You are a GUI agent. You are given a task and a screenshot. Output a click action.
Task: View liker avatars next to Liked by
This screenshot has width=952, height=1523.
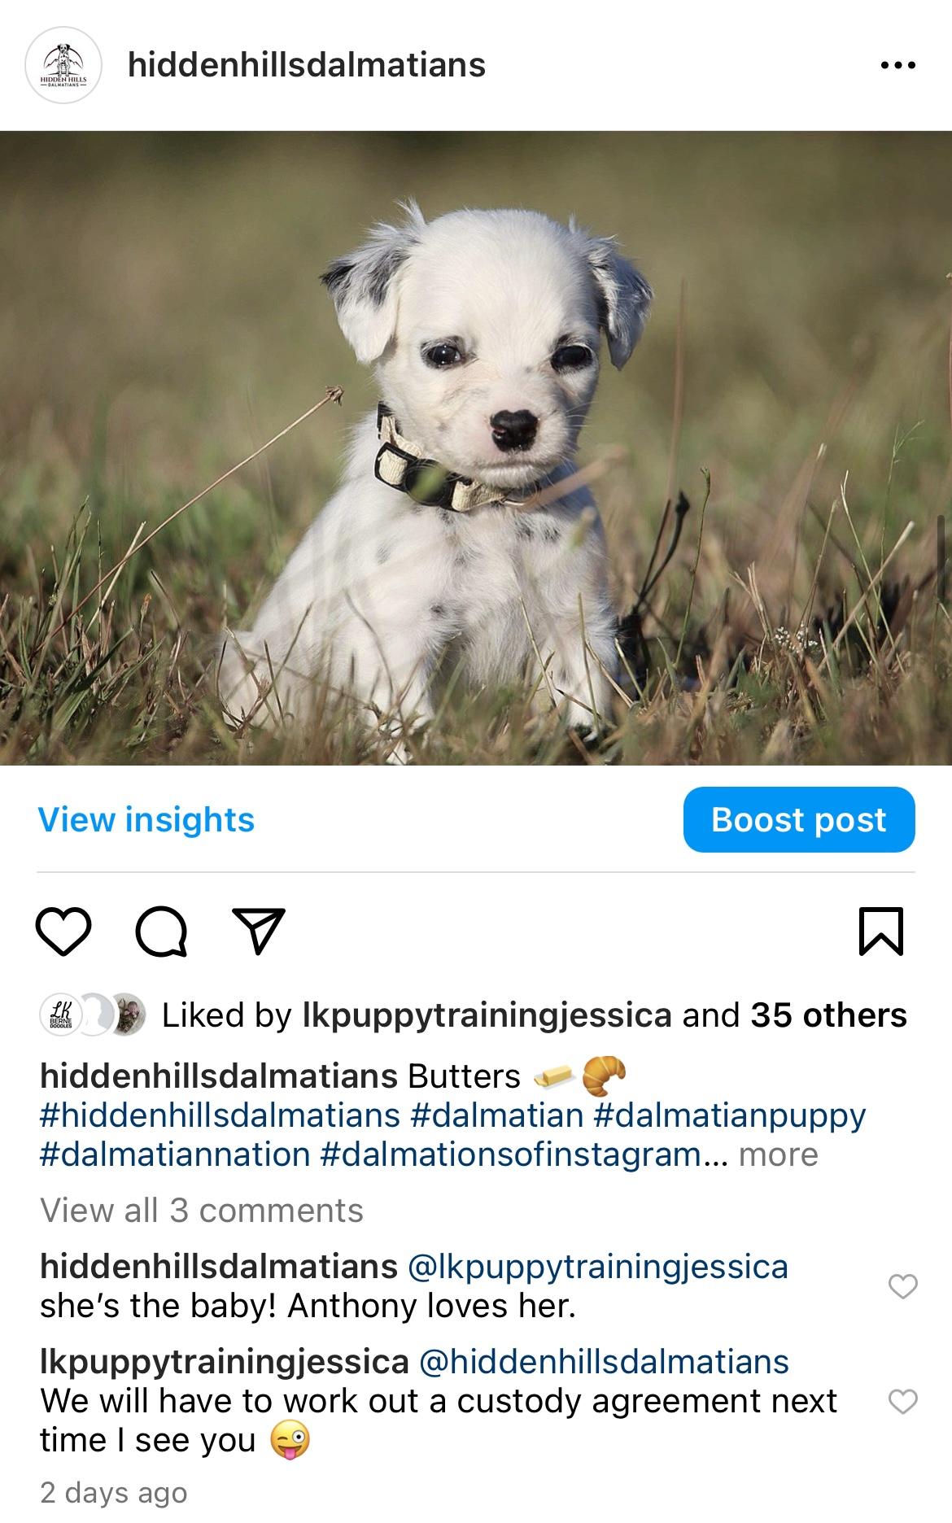93,1015
